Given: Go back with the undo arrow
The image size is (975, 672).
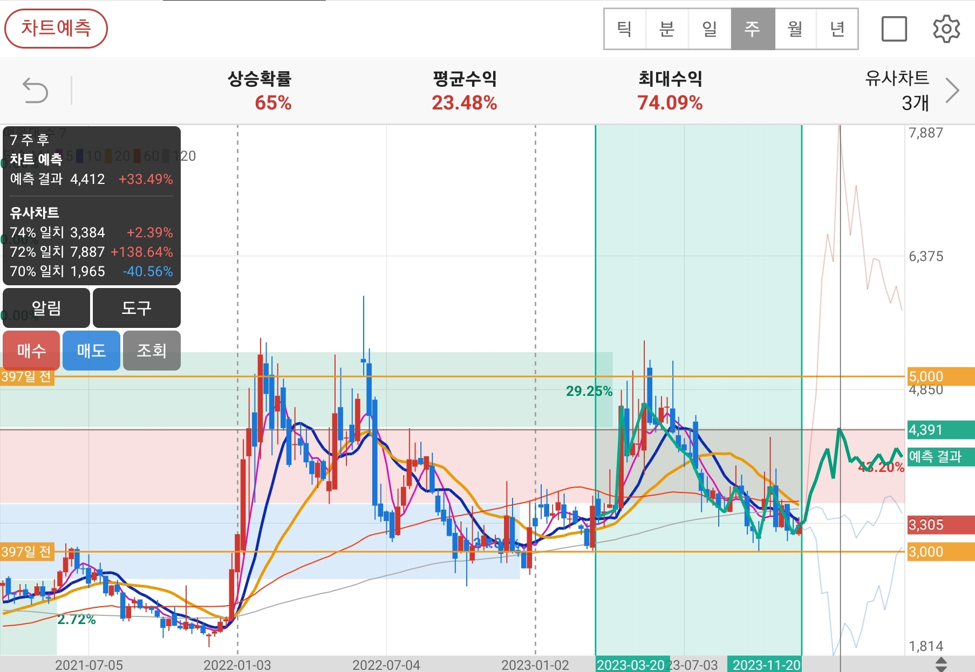Looking at the screenshot, I should tap(36, 90).
